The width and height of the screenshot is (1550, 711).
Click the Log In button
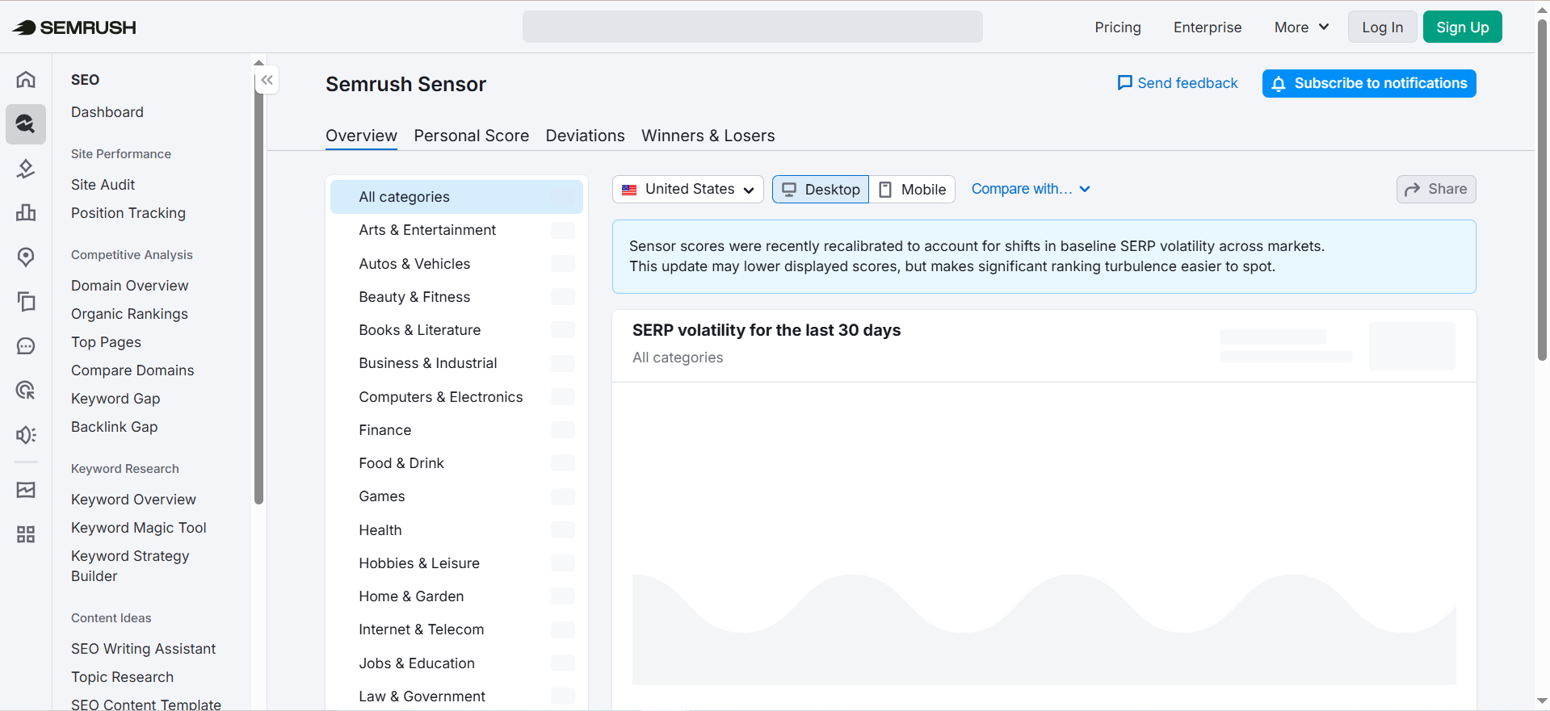(1383, 27)
